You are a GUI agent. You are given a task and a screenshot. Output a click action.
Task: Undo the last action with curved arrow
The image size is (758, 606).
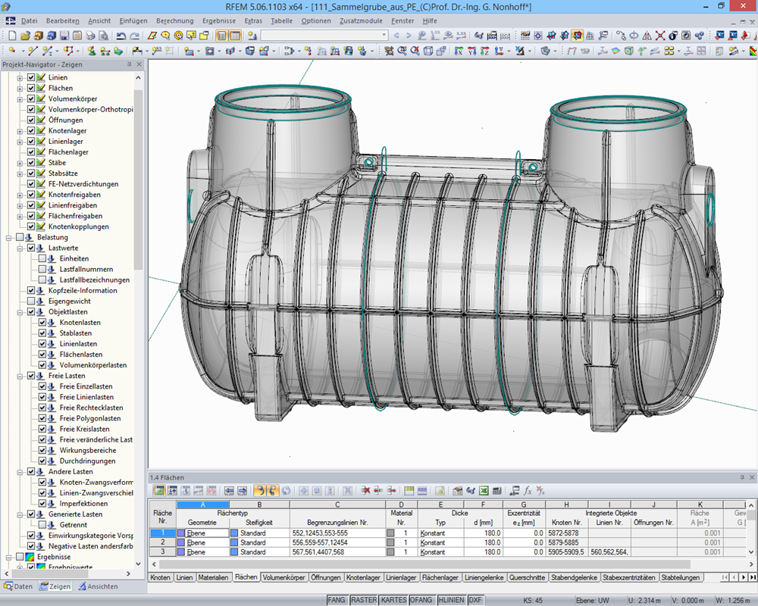(121, 36)
